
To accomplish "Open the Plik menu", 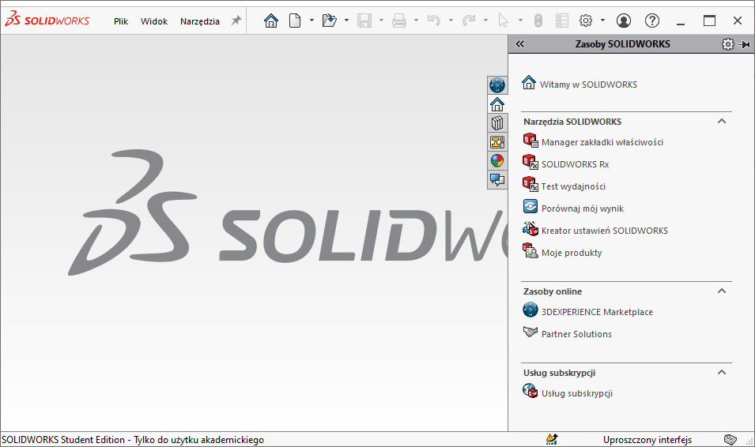I will point(121,21).
